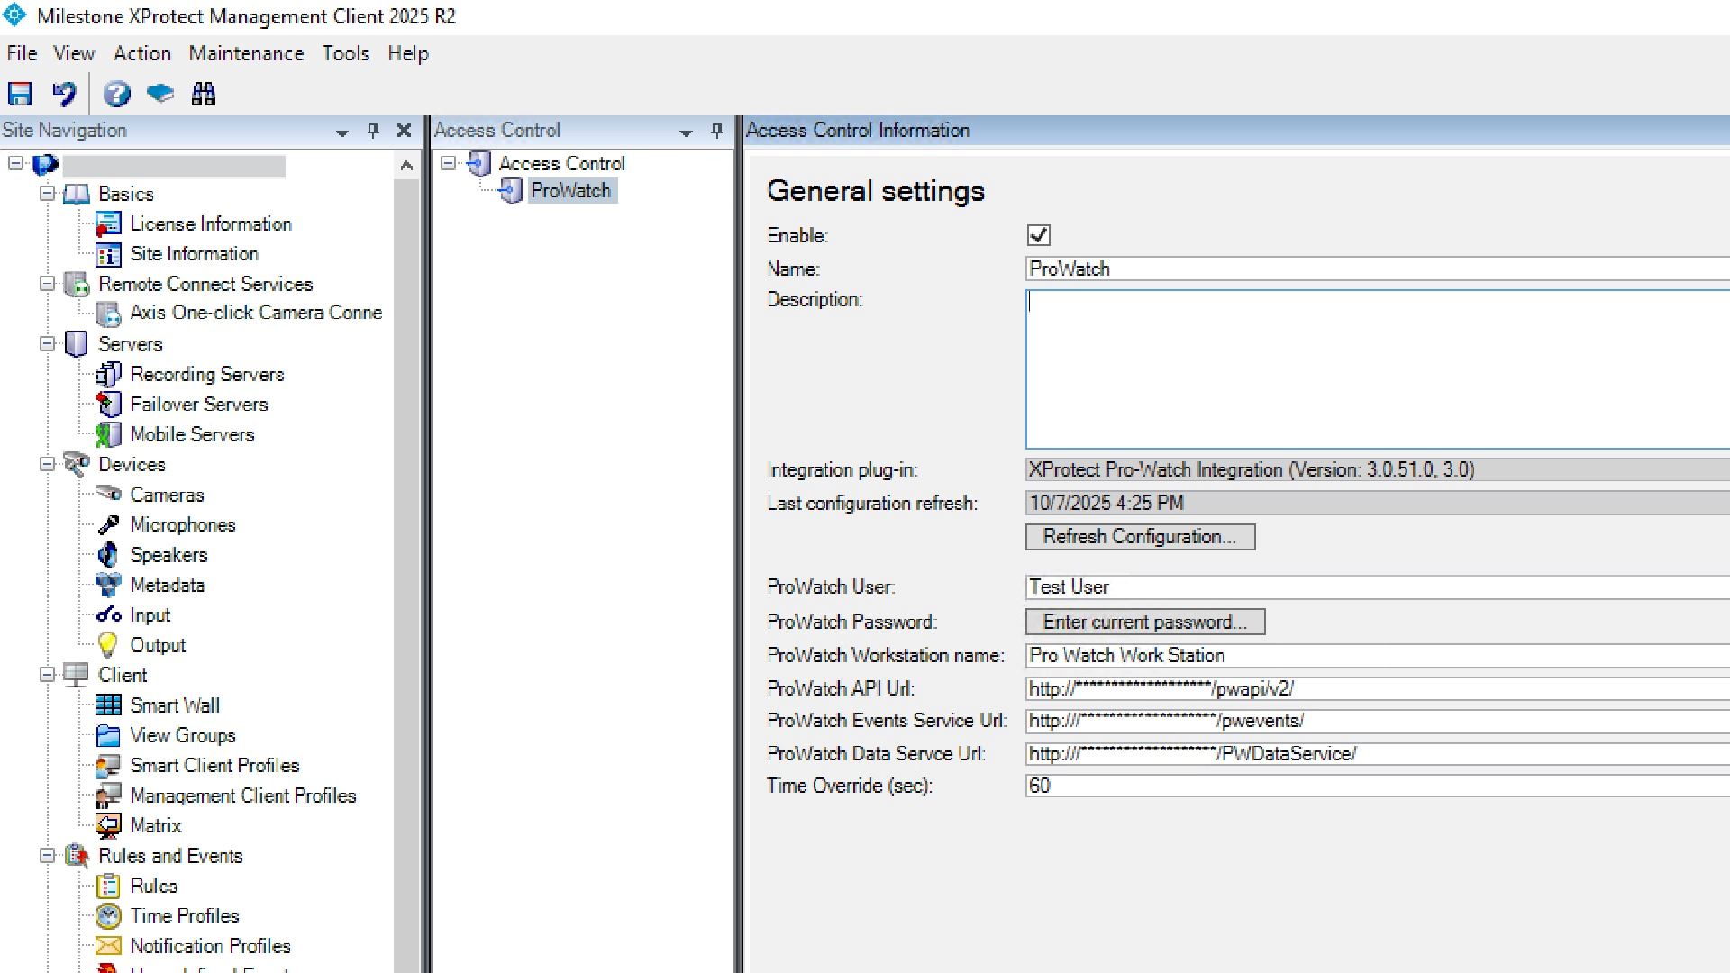Click the Refresh Configuration button
This screenshot has width=1730, height=973.
point(1140,537)
